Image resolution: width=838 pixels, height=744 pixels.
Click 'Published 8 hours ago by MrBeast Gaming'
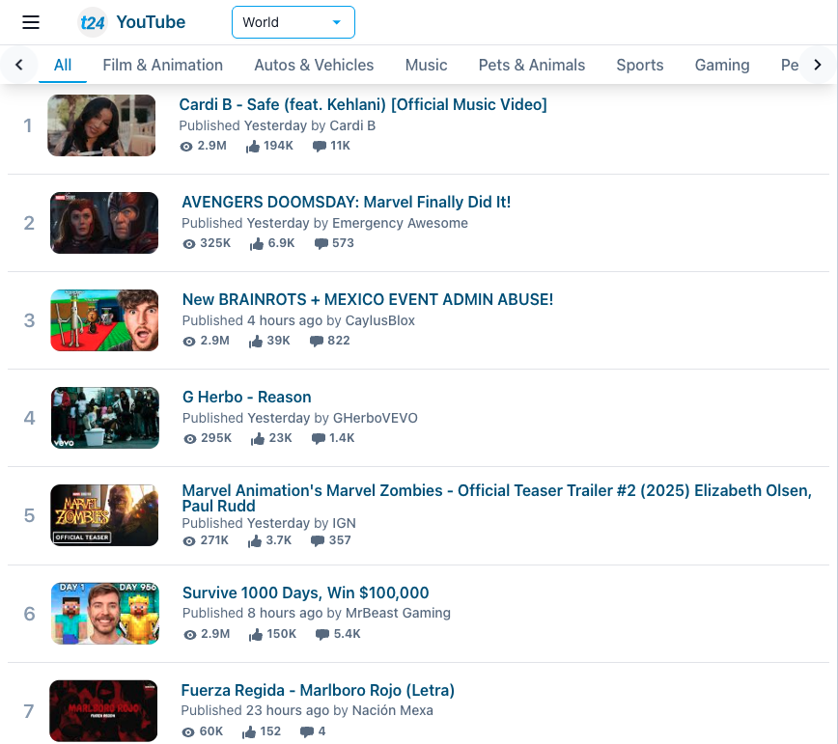point(317,613)
